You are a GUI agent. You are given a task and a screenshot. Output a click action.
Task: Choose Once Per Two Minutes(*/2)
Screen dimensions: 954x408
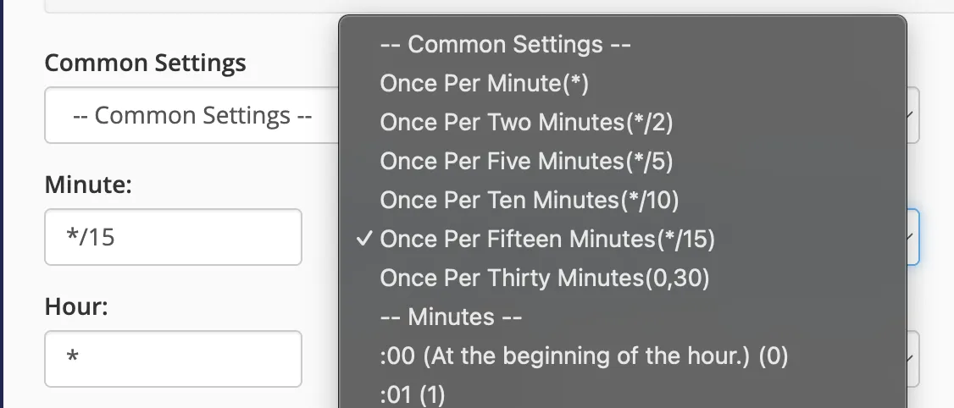click(x=526, y=122)
